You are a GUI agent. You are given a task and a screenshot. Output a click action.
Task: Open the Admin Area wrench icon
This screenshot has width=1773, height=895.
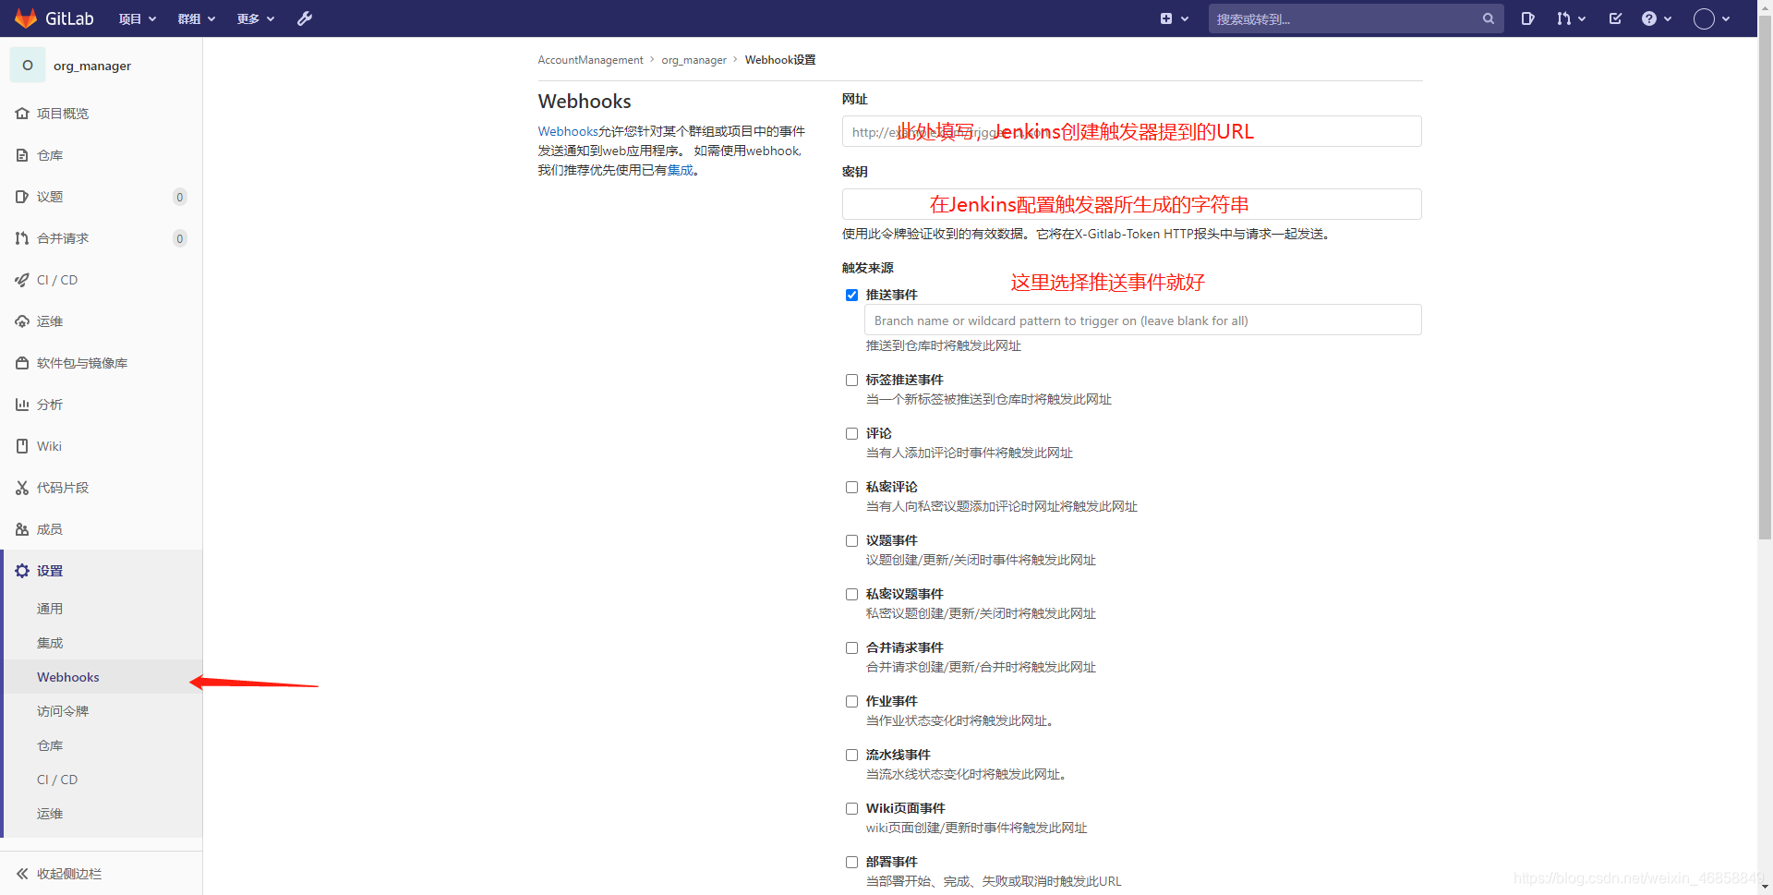[x=305, y=18]
